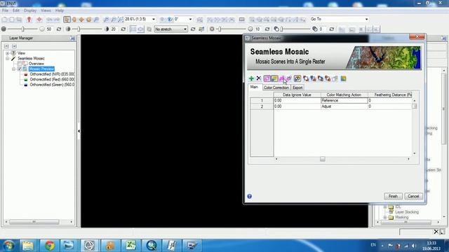Image resolution: width=449 pixels, height=252 pixels.
Task: Click the Show/Hide Footprints icon in Seamless Mosaic
Action: (267, 78)
